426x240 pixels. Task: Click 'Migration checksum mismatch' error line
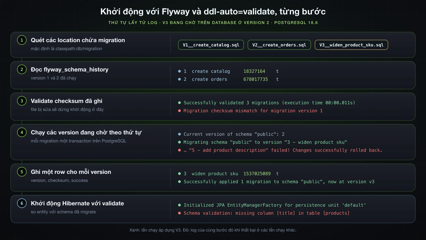click(x=250, y=111)
